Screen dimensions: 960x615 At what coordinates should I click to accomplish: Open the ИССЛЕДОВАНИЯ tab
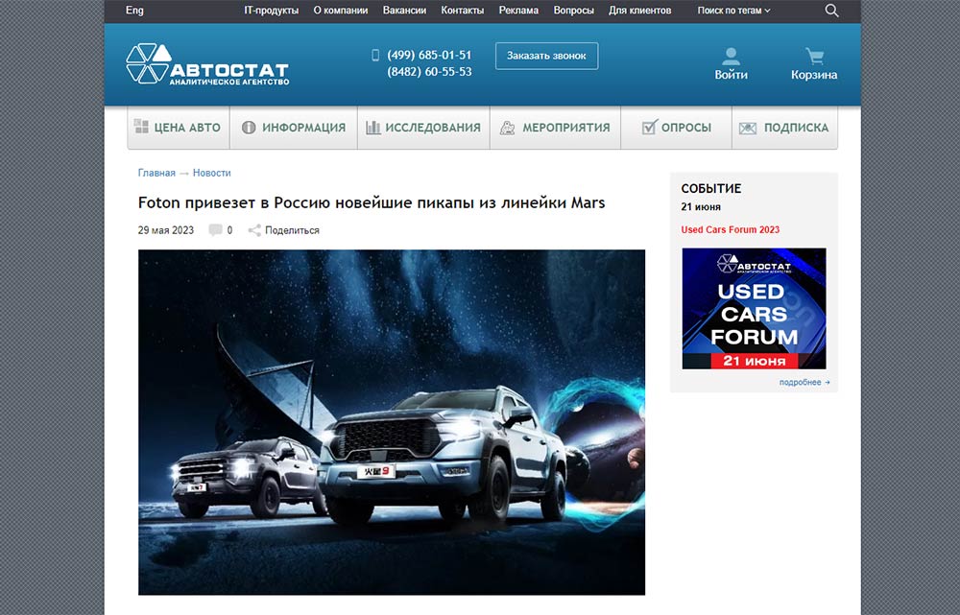(x=423, y=128)
